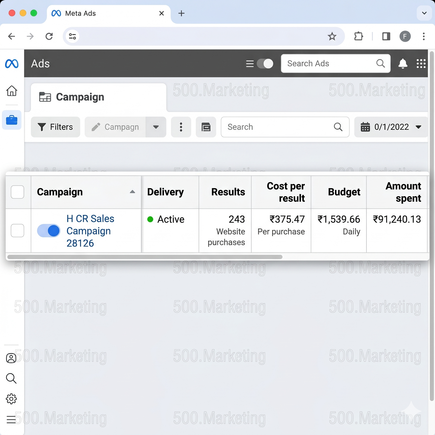Click the browser address bar
Viewport: 435px width, 435px height.
click(x=203, y=36)
